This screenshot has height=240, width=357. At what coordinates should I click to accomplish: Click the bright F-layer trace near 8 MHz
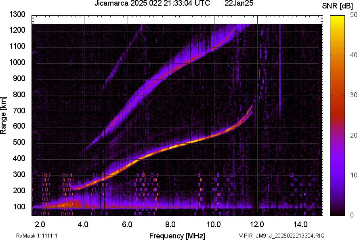coord(171,148)
